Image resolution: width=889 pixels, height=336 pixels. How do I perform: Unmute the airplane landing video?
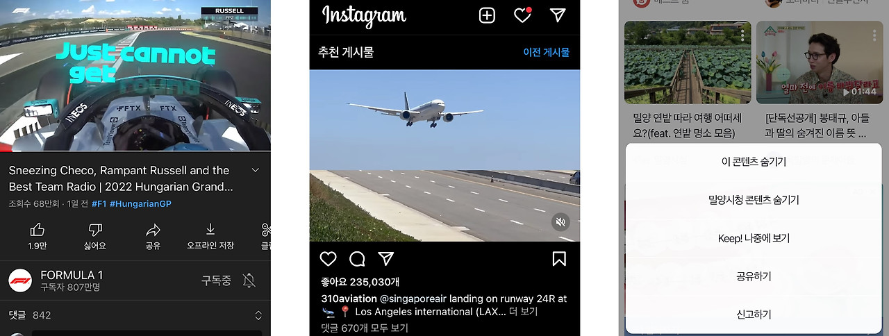point(560,222)
